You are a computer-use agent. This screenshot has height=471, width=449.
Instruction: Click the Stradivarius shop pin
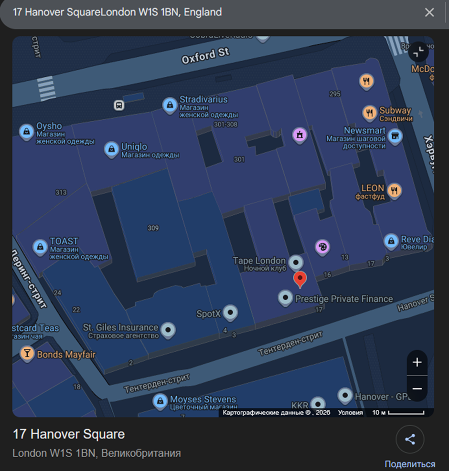pos(170,105)
